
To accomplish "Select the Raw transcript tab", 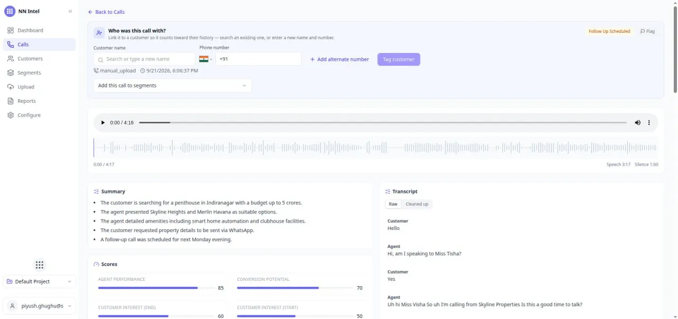I will (x=393, y=204).
